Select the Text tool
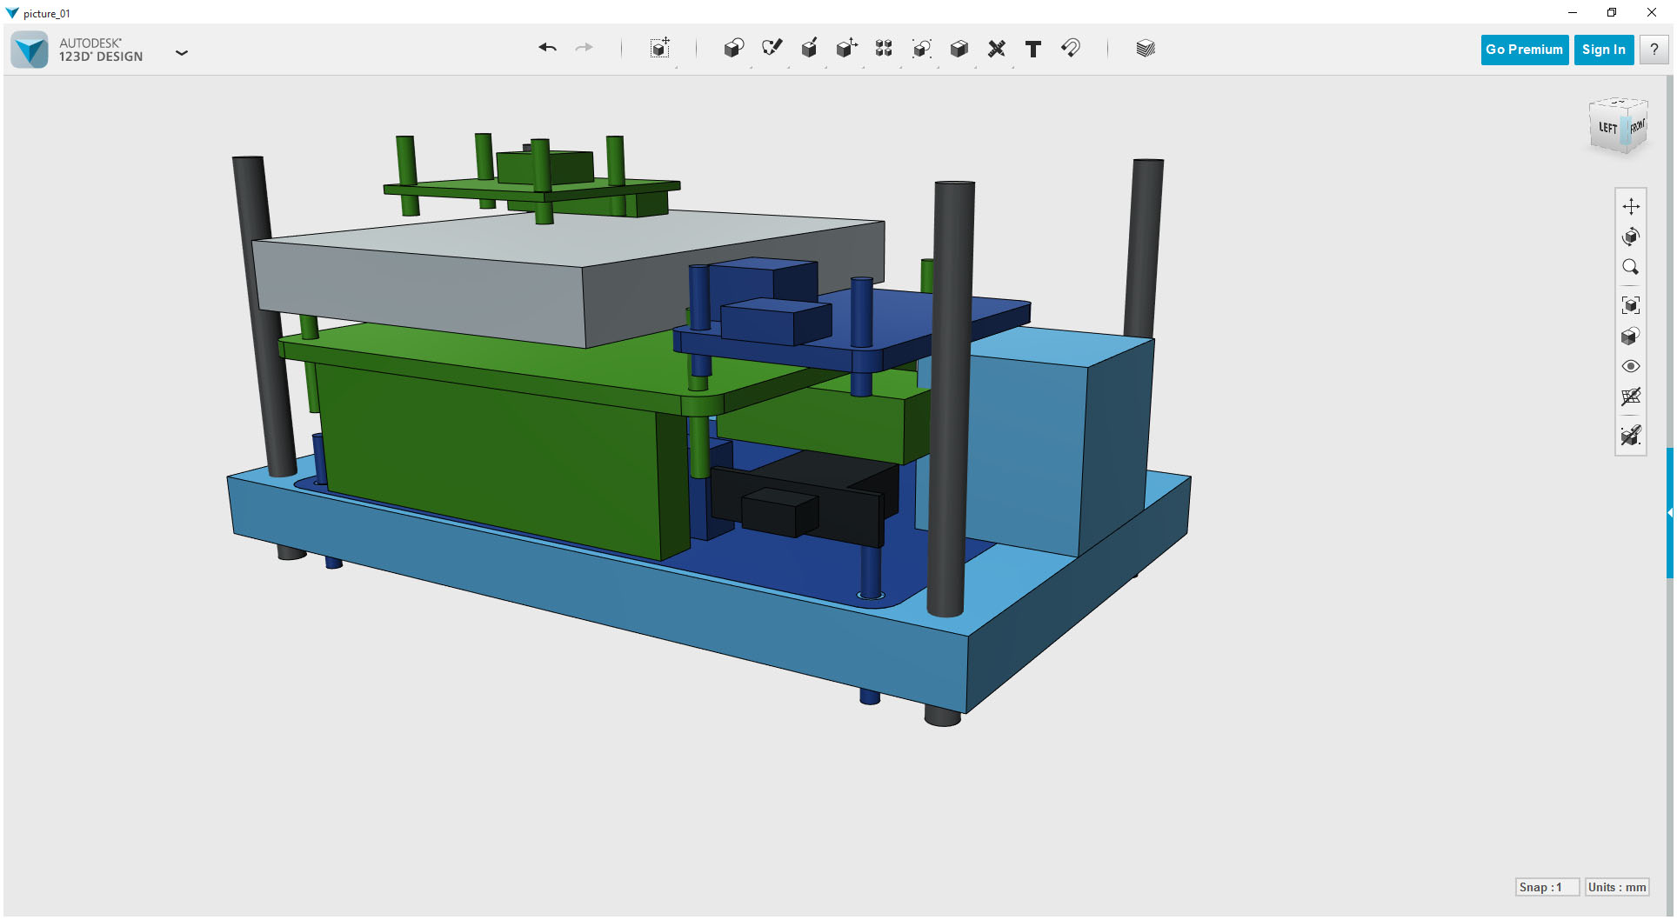 tap(1033, 49)
